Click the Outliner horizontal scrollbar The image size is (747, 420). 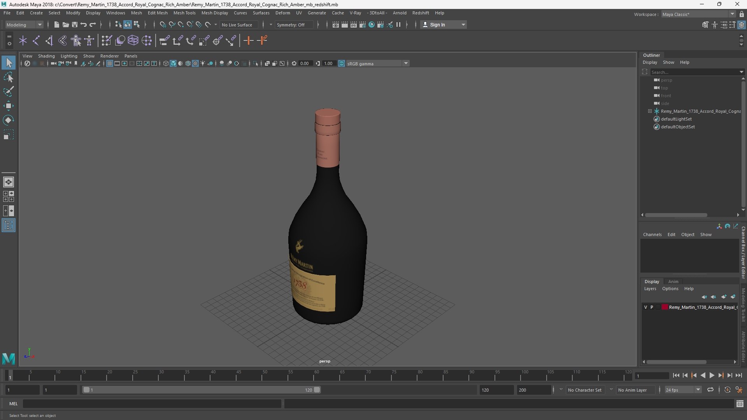point(676,215)
